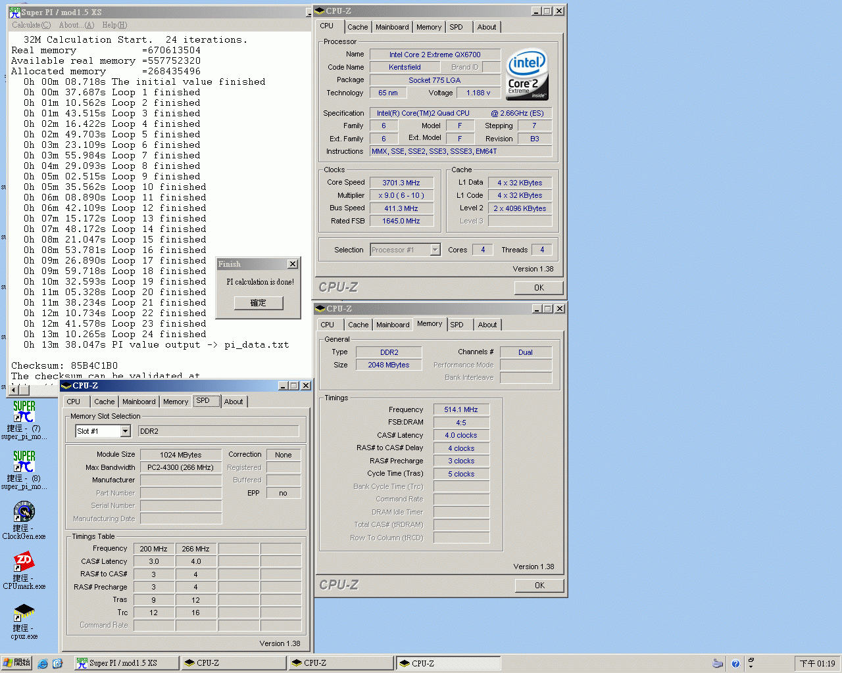Open the About... menu in Super PI
842x673 pixels.
coord(76,25)
